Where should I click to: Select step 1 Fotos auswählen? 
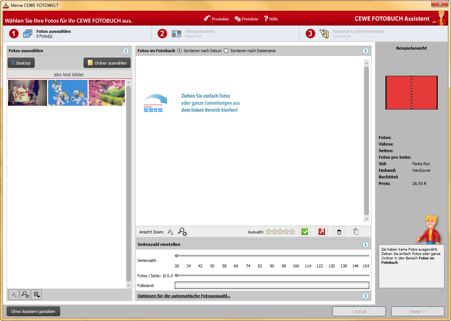77,34
